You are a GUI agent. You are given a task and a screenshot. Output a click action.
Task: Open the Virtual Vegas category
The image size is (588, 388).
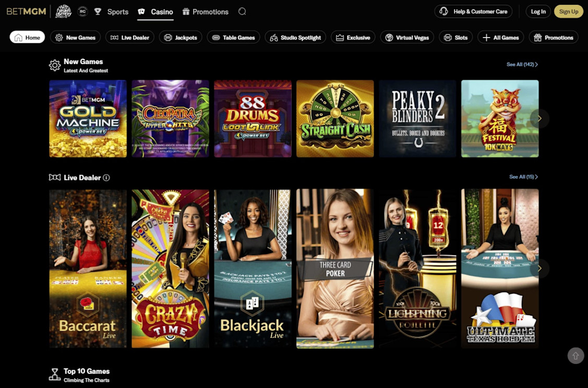tap(407, 37)
